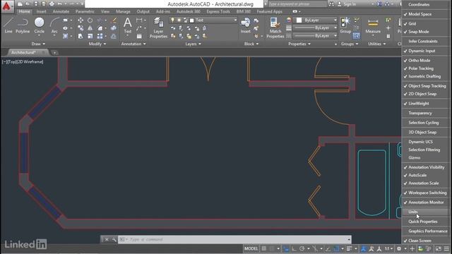Expand the Annotation panel
The width and height of the screenshot is (452, 254).
133,44
